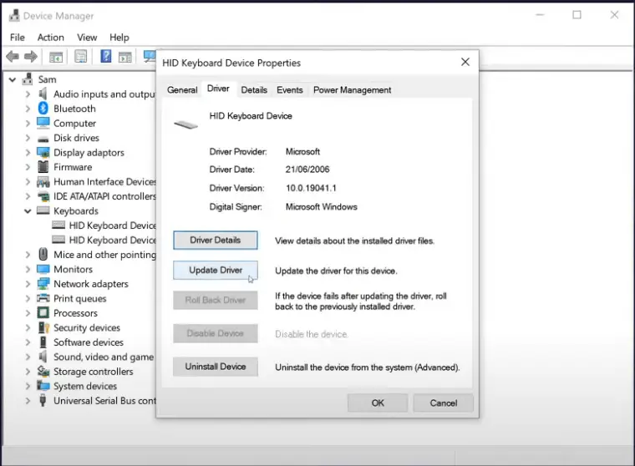Click the Update Driver button

[216, 270]
